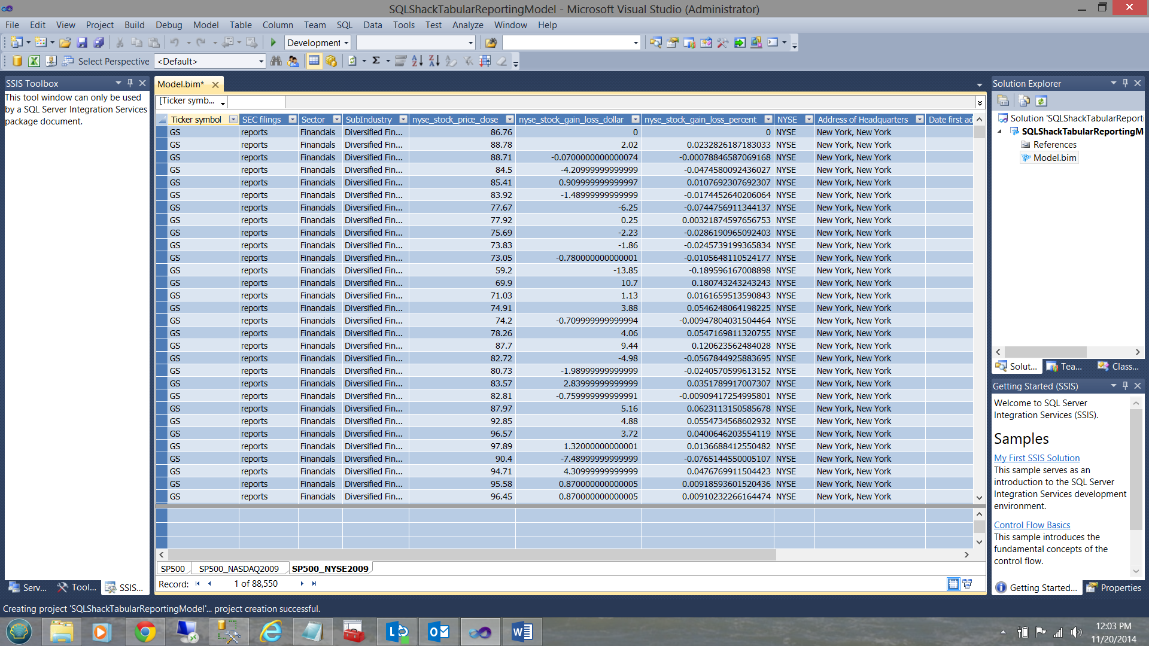Click the Sort A to Z icon
This screenshot has height=646, width=1149.
[x=417, y=61]
